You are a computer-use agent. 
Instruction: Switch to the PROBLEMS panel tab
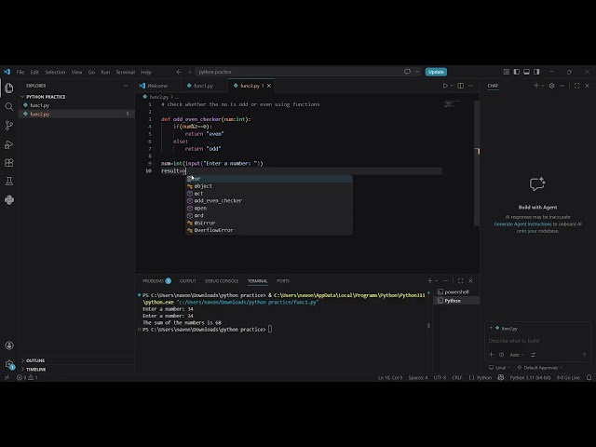click(156, 281)
